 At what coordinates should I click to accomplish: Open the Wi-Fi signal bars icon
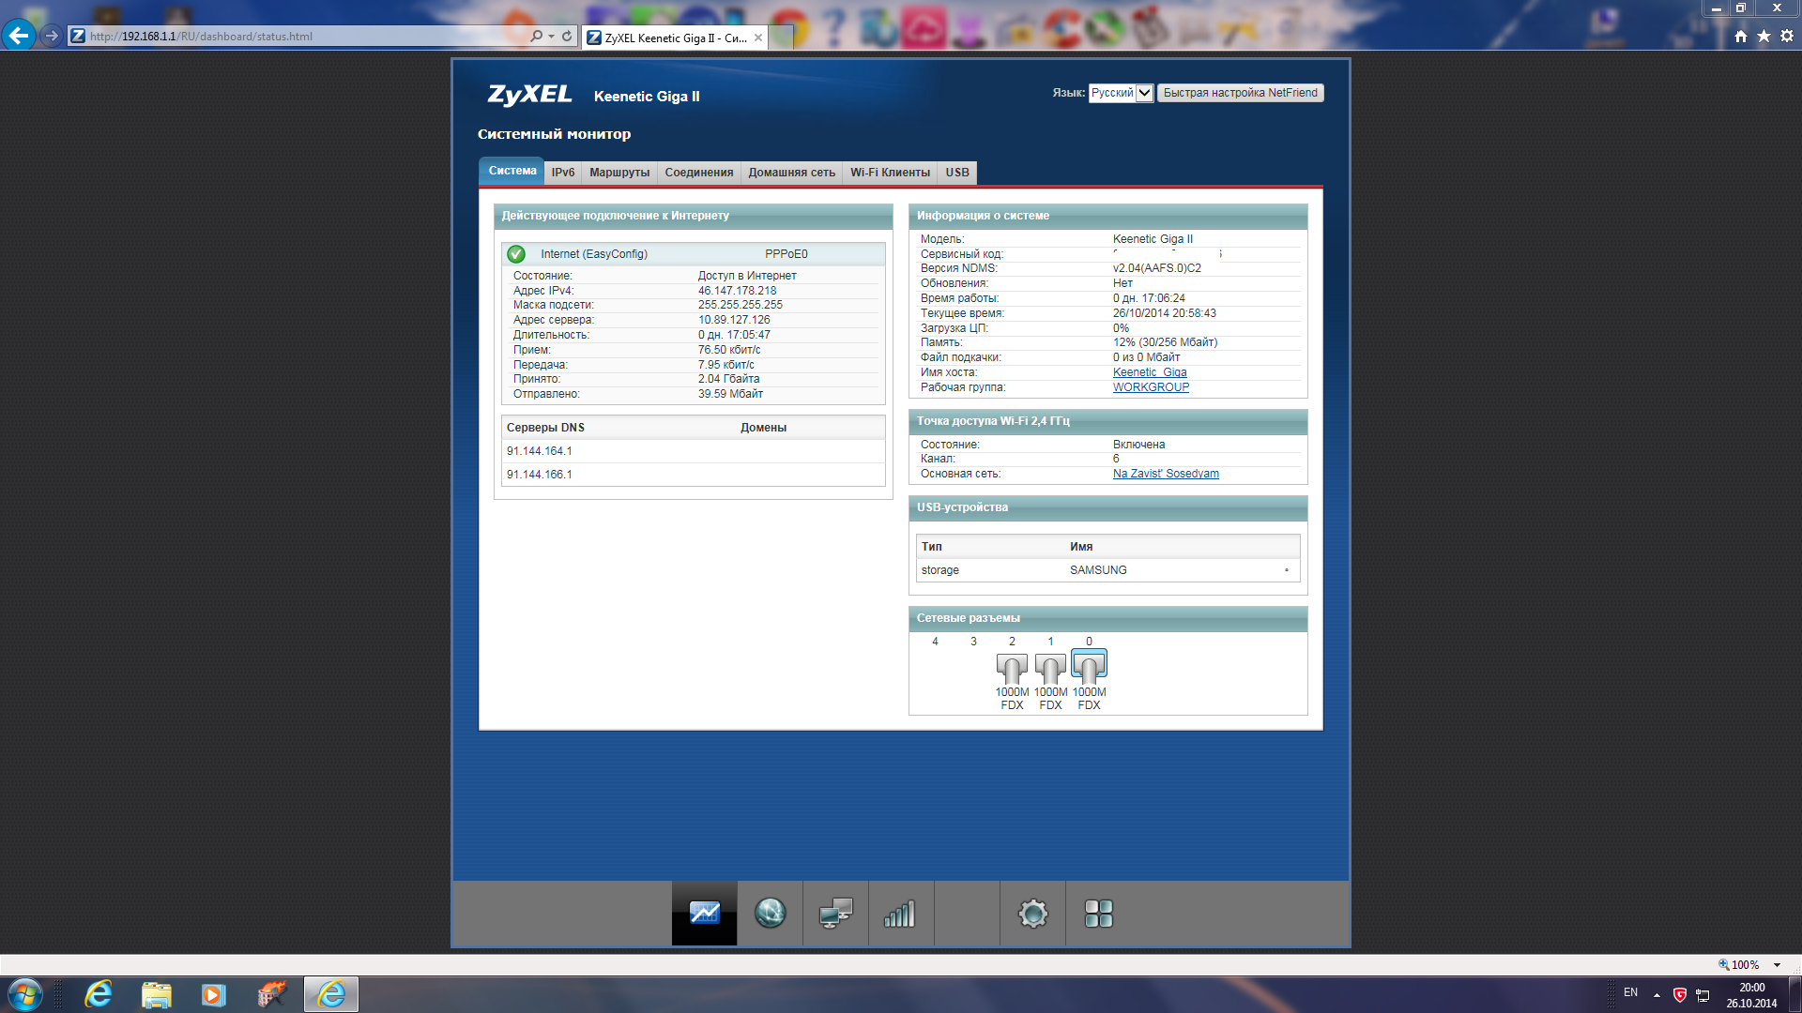(x=900, y=913)
